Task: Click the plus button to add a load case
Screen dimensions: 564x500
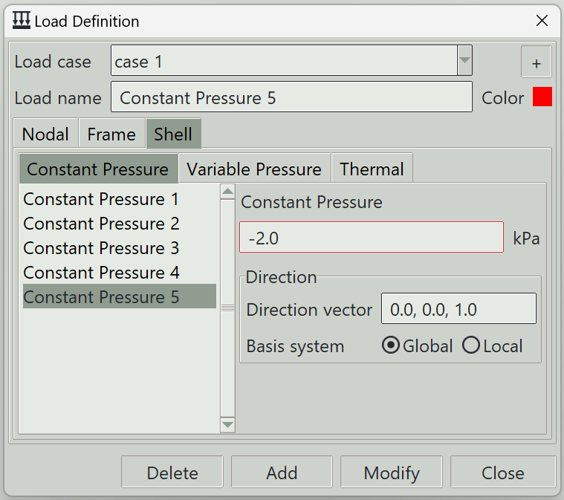Action: click(x=536, y=62)
